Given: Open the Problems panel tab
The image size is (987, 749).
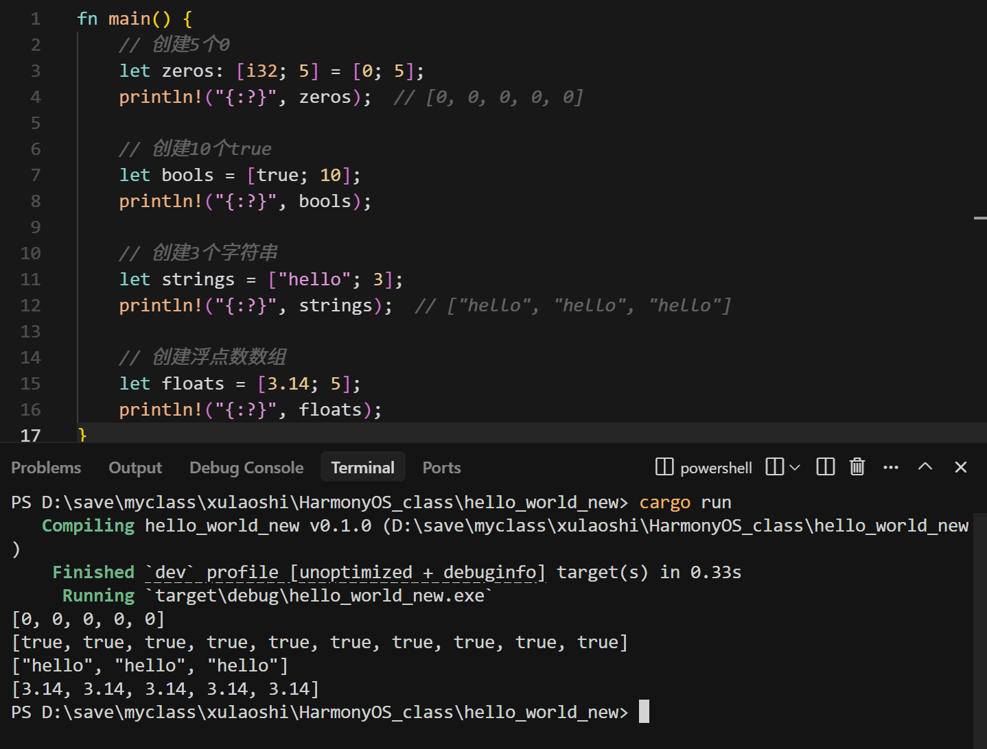Looking at the screenshot, I should pyautogui.click(x=46, y=468).
